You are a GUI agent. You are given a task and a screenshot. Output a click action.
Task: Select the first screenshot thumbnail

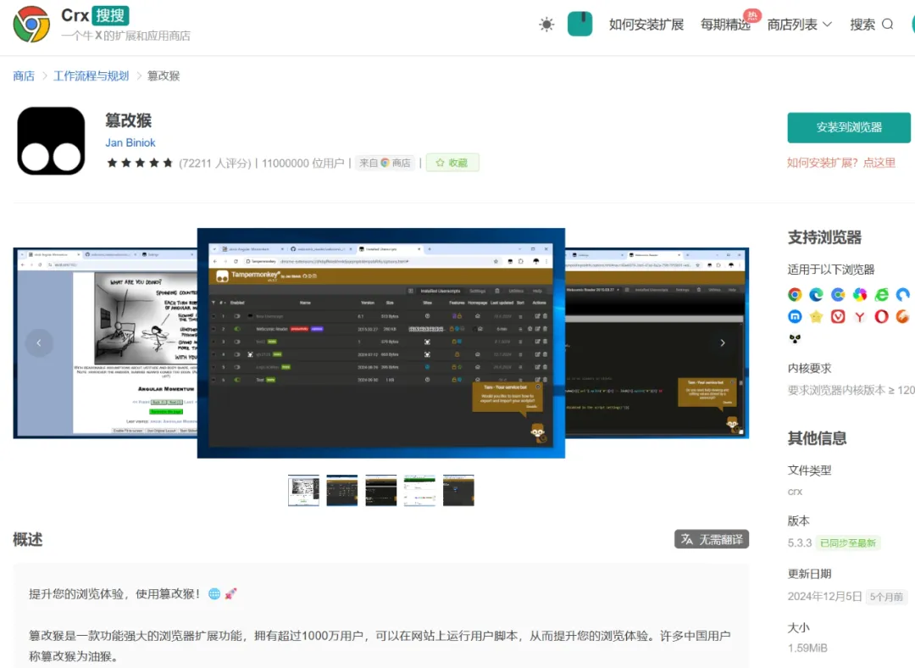click(x=303, y=491)
